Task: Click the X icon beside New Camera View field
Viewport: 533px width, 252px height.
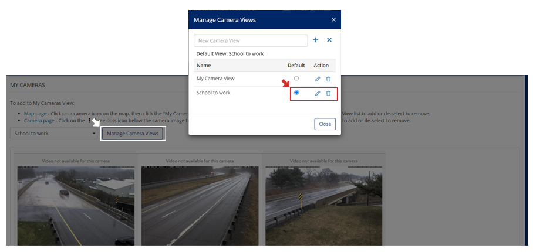Action: click(x=329, y=40)
